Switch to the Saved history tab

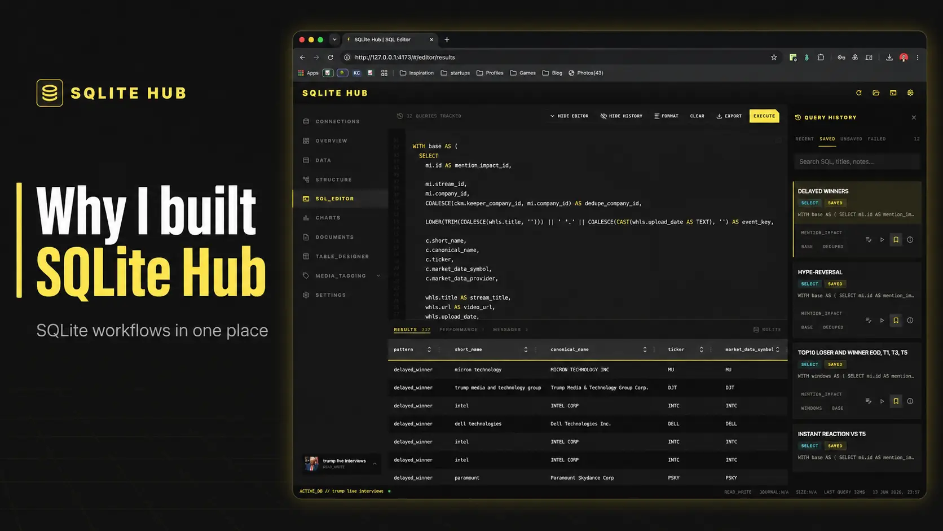coord(827,139)
